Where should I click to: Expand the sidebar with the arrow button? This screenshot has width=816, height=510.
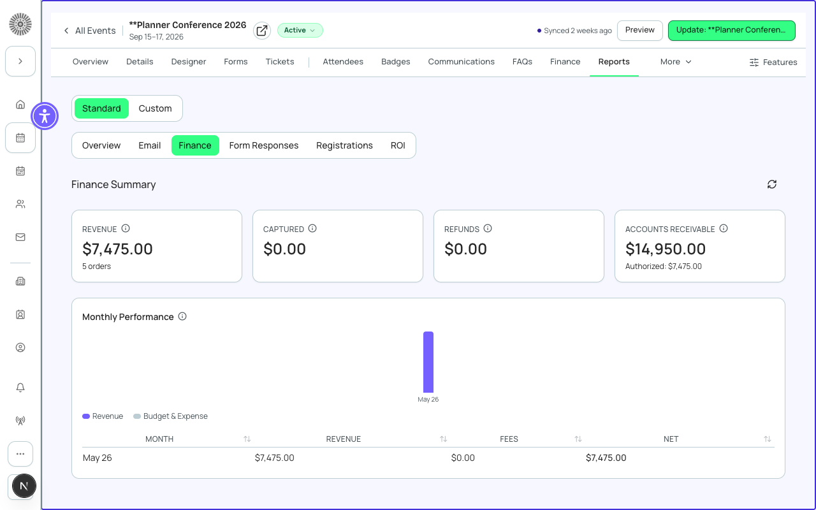pyautogui.click(x=20, y=61)
